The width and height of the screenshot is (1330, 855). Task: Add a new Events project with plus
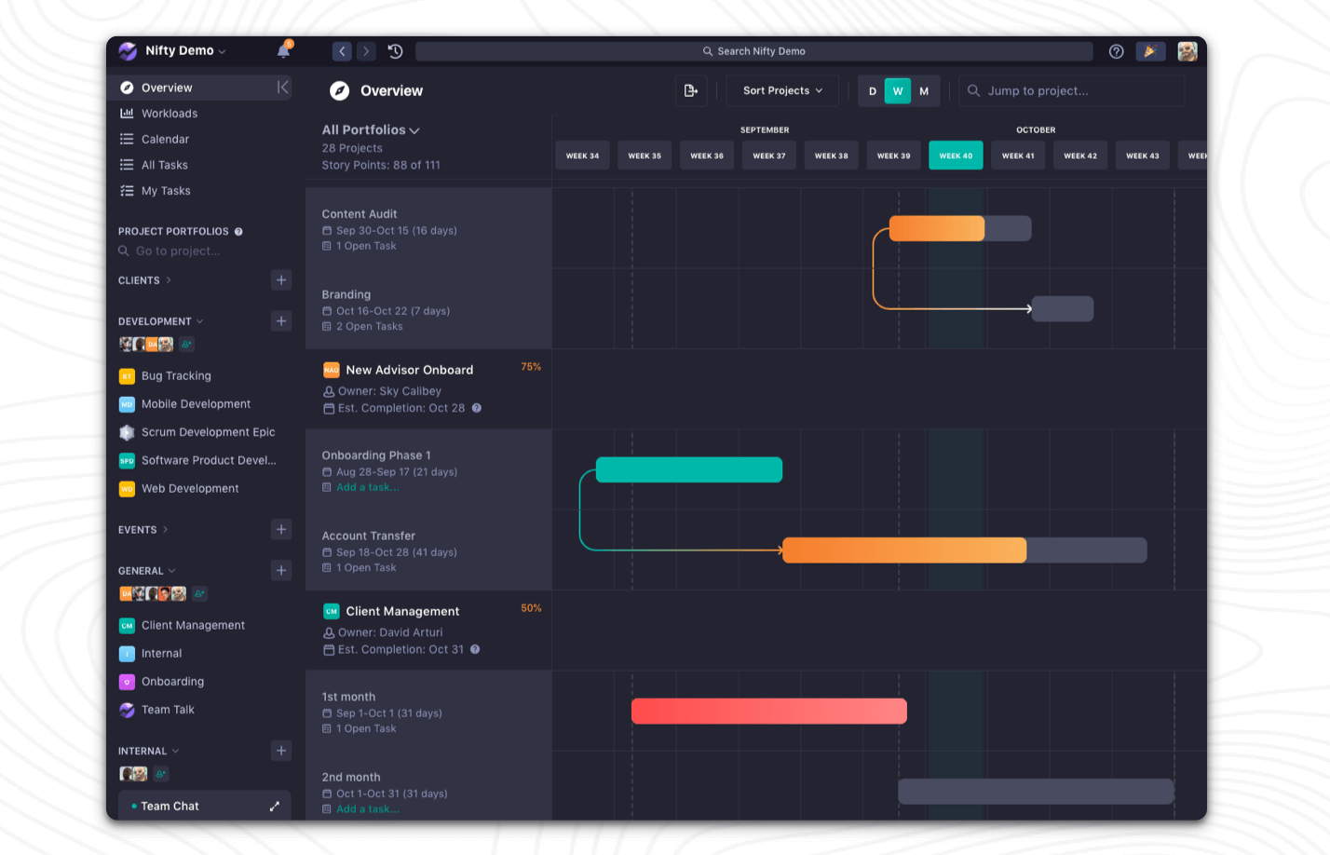point(281,530)
